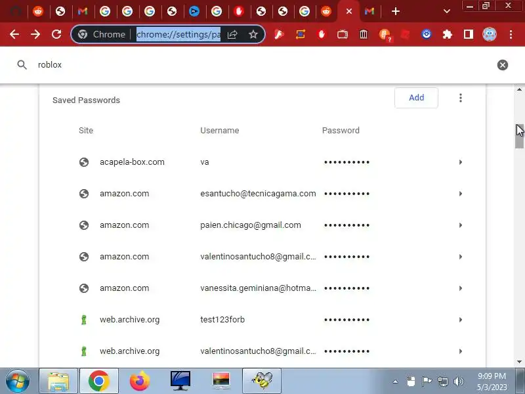525x394 pixels.
Task: Click the scrollbar up arrow
Action: click(519, 89)
